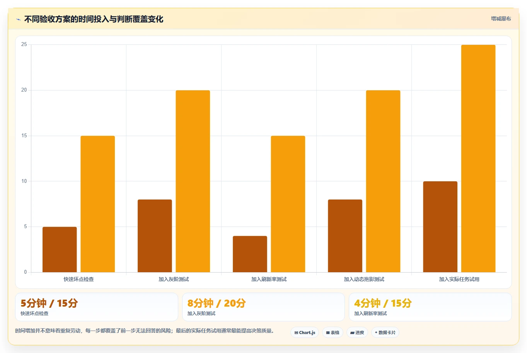Click the Chart.js chip
This screenshot has width=527, height=353.
point(305,333)
